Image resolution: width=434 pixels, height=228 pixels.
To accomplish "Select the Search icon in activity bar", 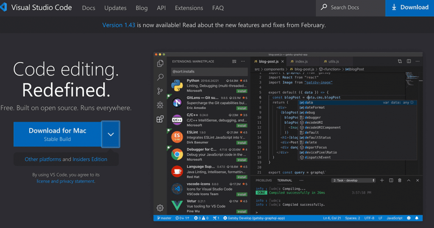I will click(160, 77).
